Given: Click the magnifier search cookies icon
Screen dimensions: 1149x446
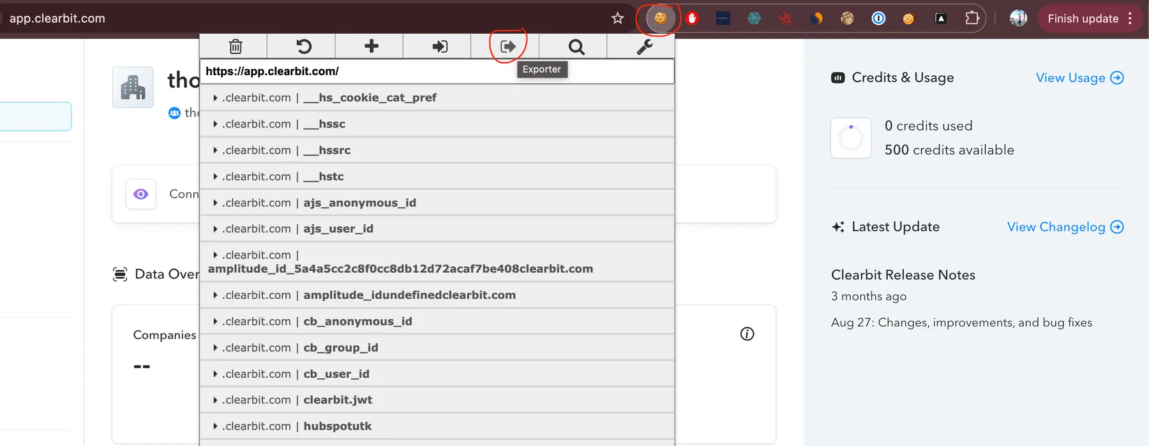Looking at the screenshot, I should point(576,47).
